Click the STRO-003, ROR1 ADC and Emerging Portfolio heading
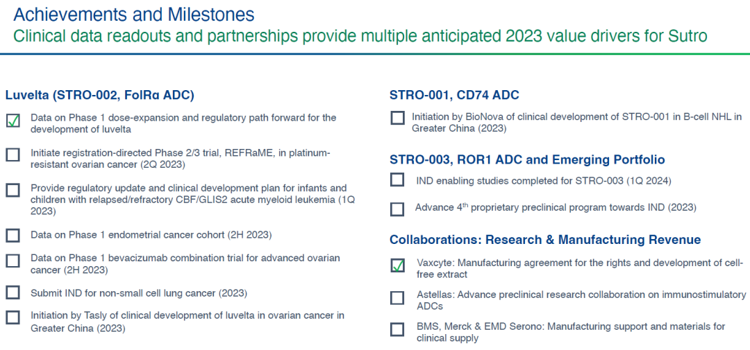The height and width of the screenshot is (350, 750). coord(528,159)
